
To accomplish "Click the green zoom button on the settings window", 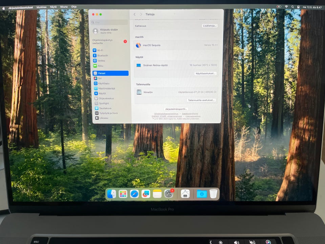I will tap(101, 14).
